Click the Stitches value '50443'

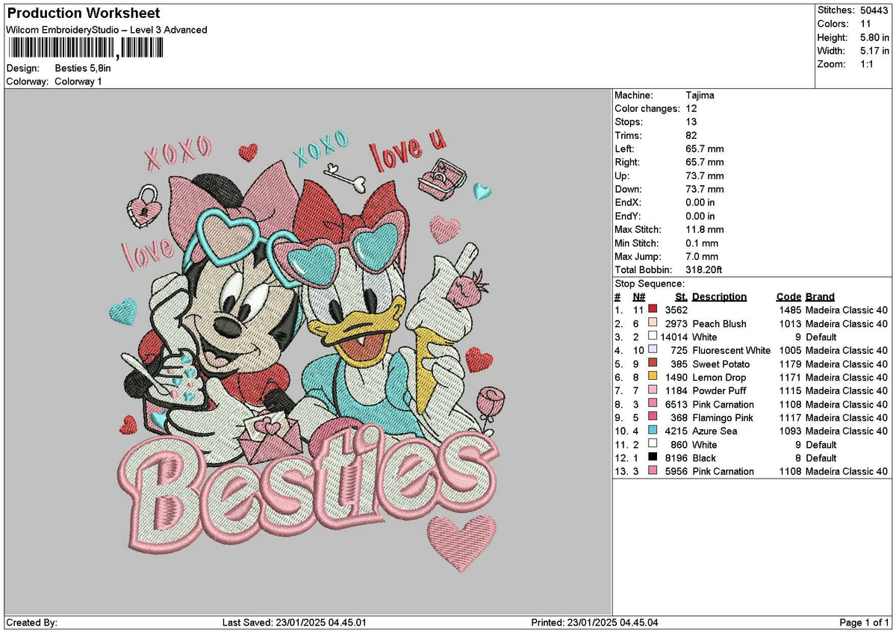(x=874, y=10)
